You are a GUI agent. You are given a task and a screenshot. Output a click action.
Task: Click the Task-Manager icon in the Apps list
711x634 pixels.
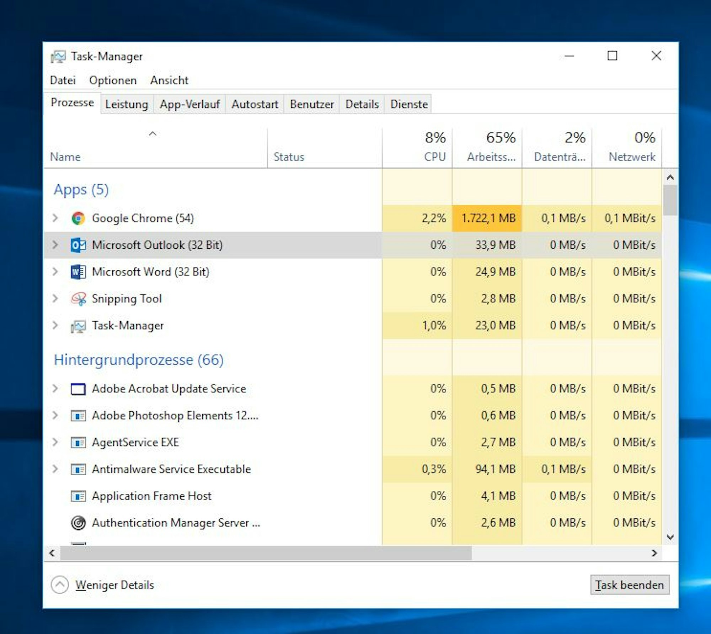pos(78,326)
